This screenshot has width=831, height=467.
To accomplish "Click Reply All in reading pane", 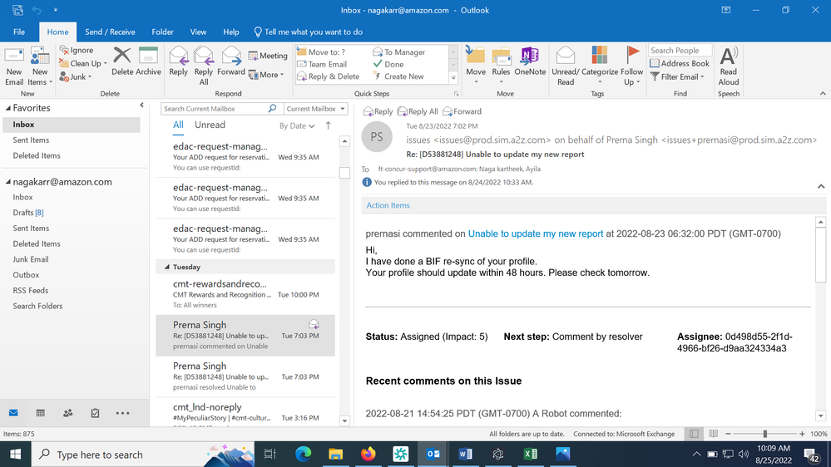I will pos(418,111).
